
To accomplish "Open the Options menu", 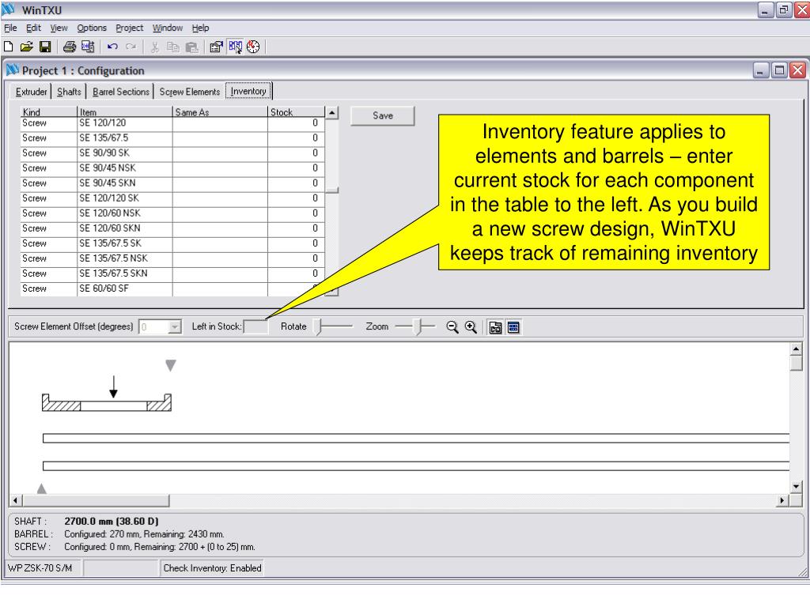I will tap(92, 28).
